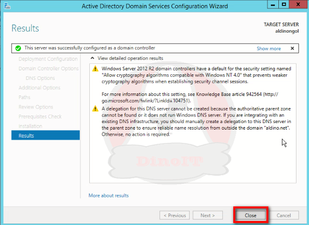Select DNS Options step
The height and width of the screenshot is (225, 309).
click(x=40, y=78)
